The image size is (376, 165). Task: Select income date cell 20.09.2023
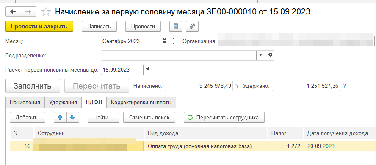[x=340, y=146]
